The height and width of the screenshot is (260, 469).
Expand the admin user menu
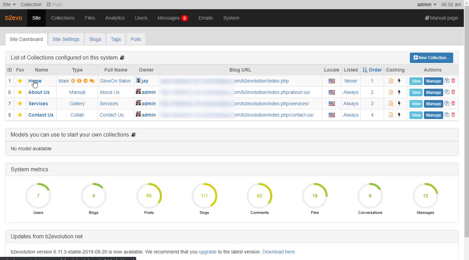click(427, 4)
